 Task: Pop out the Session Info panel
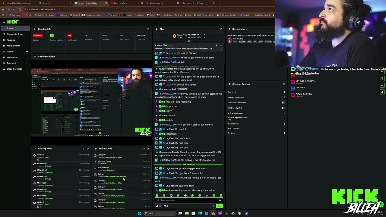148,29
